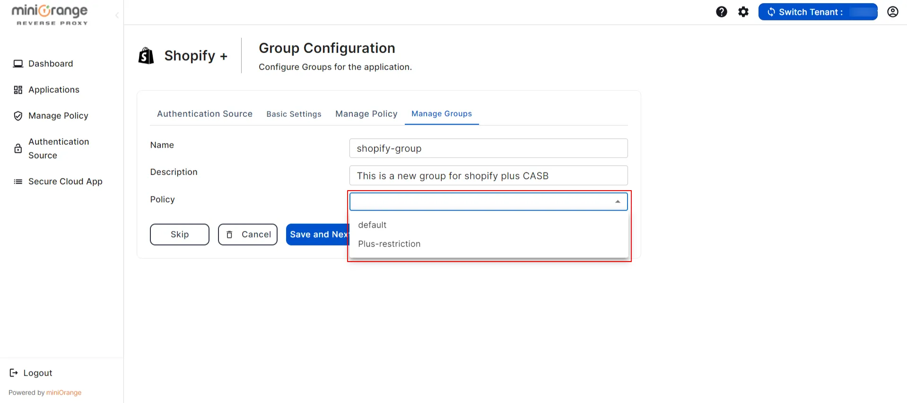The width and height of the screenshot is (907, 403).
Task: Open the Manage Policy tab
Action: click(366, 114)
